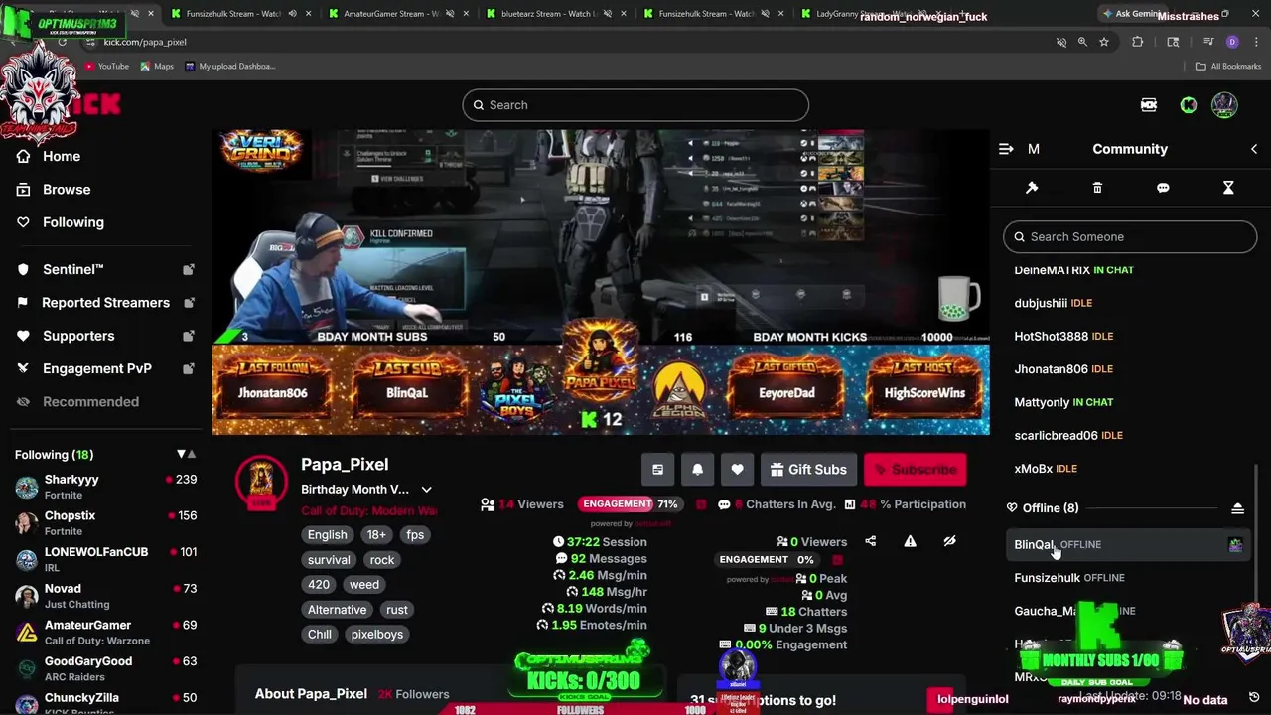1271x715 pixels.
Task: Click the external link icon beside Supporters
Action: [x=189, y=336]
